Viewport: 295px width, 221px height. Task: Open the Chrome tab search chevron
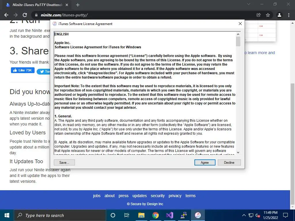tap(249, 4)
